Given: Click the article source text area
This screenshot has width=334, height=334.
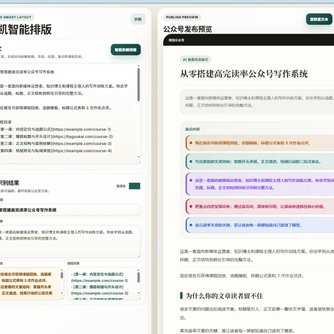Looking at the screenshot, I should pos(68,113).
